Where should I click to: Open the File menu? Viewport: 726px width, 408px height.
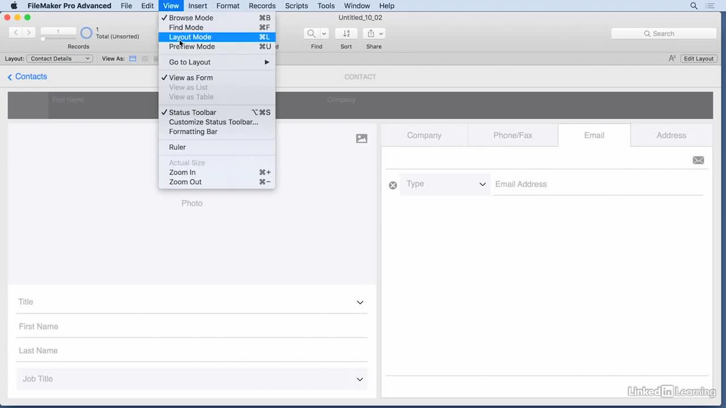126,6
